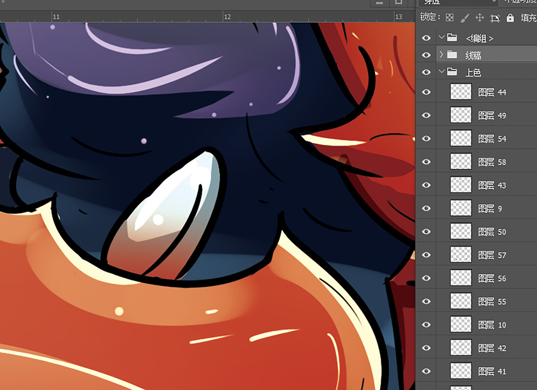Select the <编组> group name
Screen dimensions: 537x390
(480, 38)
